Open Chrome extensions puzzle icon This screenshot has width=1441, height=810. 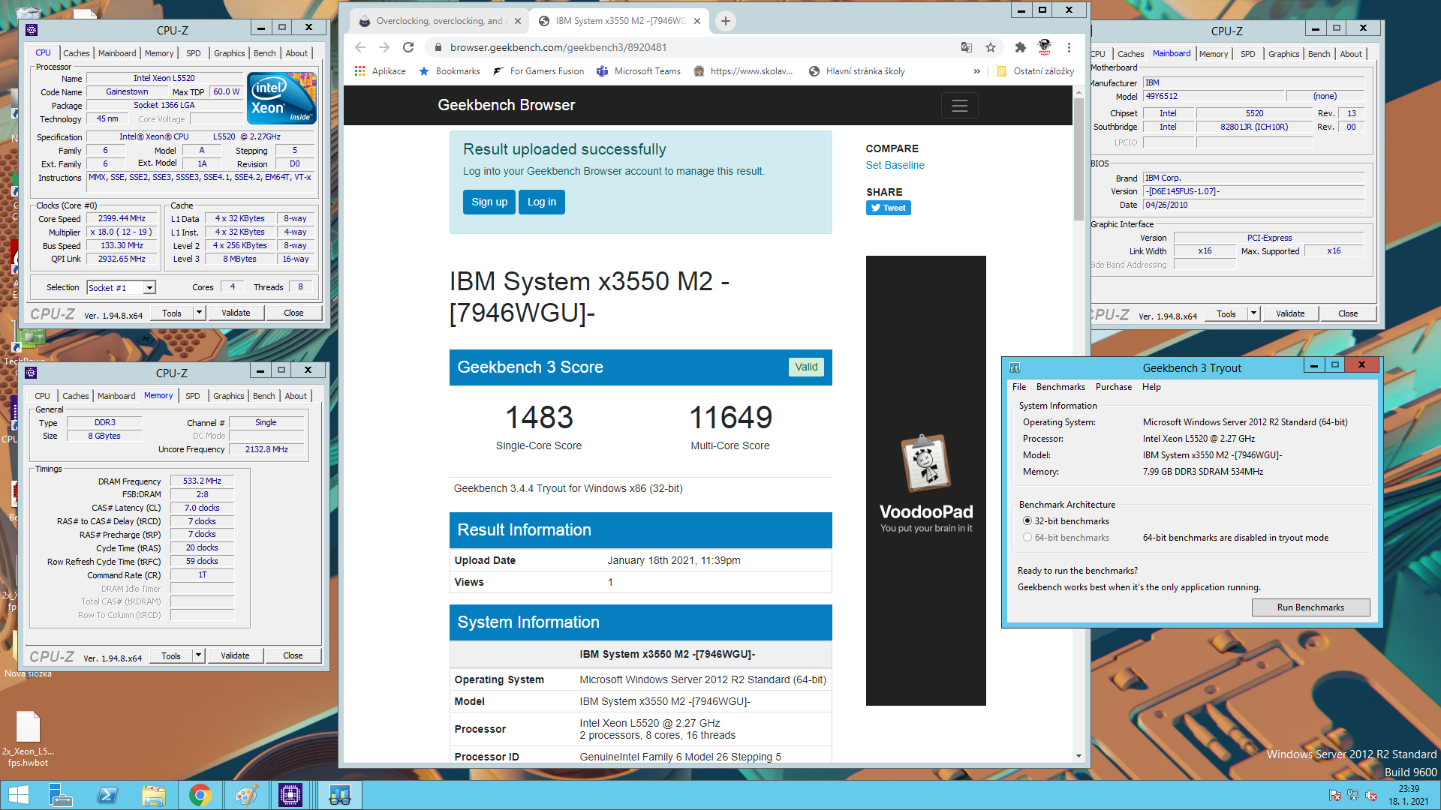click(x=1020, y=47)
